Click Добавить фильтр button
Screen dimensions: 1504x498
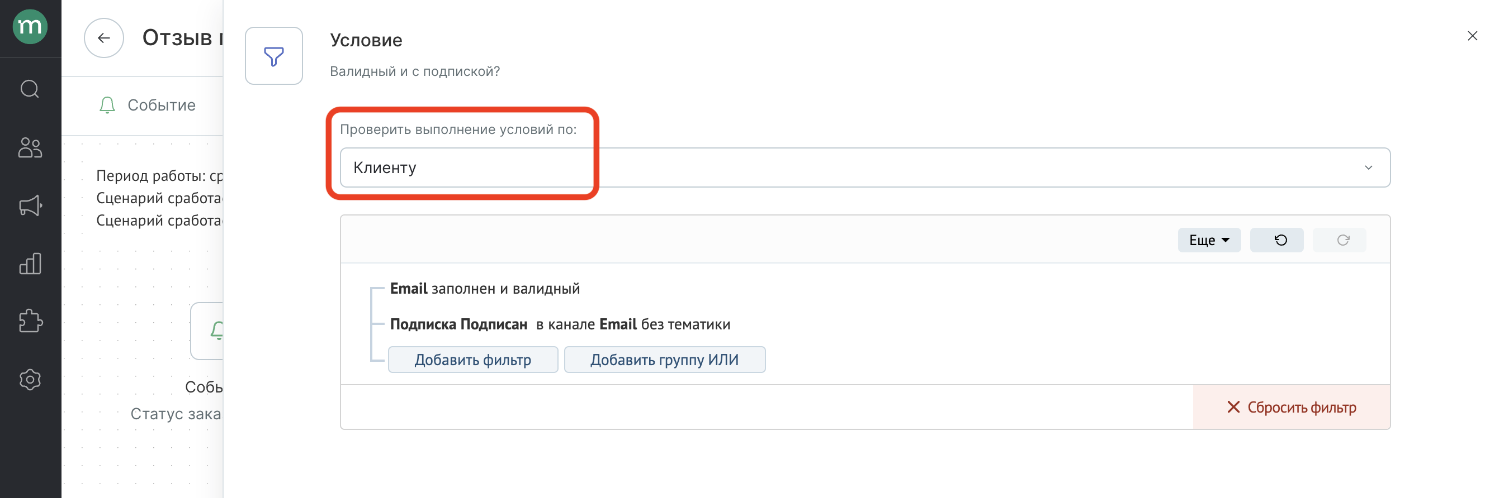473,360
